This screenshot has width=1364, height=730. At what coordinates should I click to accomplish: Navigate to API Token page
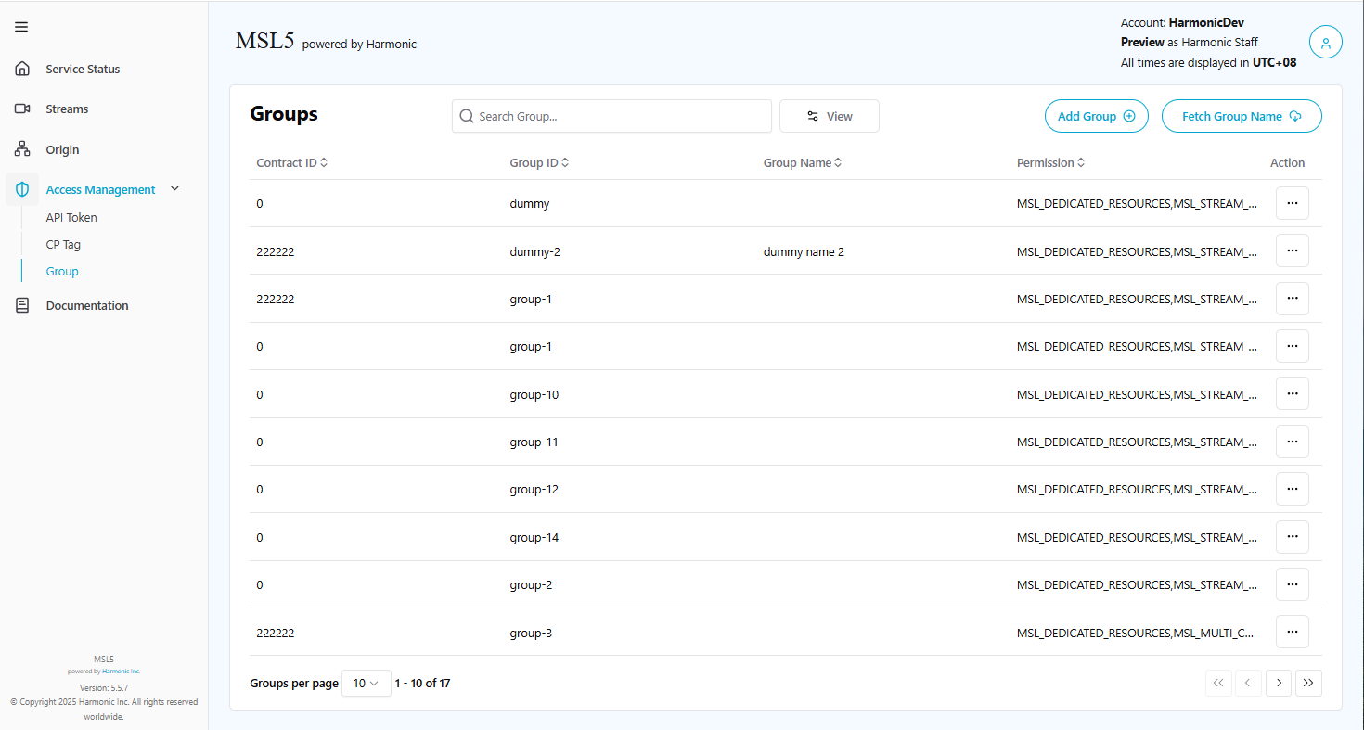pyautogui.click(x=71, y=217)
